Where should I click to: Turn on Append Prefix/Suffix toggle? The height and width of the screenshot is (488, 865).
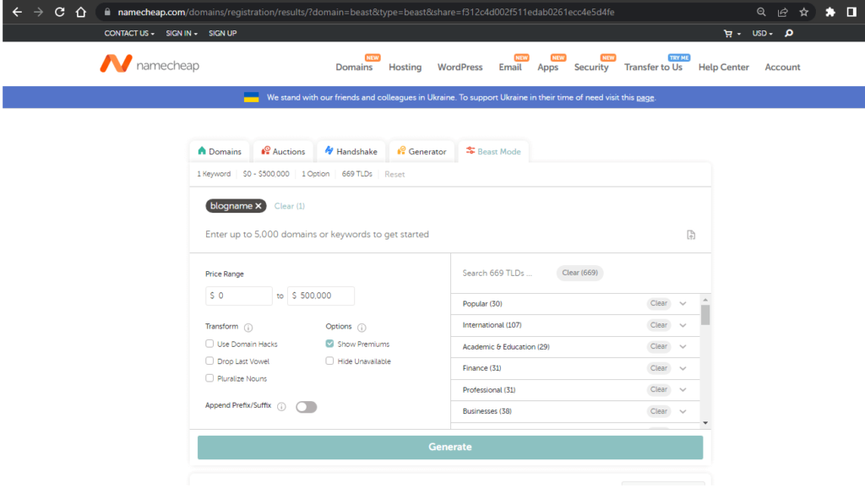tap(306, 407)
